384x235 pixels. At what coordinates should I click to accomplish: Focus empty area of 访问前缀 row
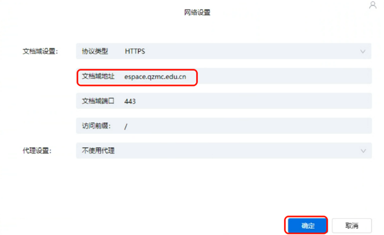pyautogui.click(x=254, y=126)
